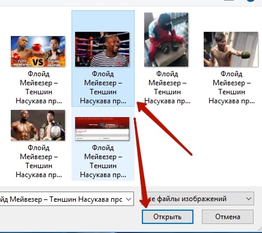Select the smiling man in striped shirt thumbnail
Image resolution: width=262 pixels, height=233 pixels.
(102, 49)
